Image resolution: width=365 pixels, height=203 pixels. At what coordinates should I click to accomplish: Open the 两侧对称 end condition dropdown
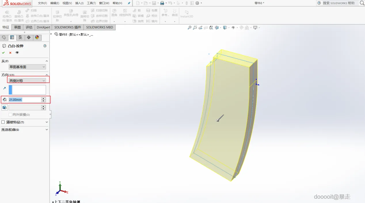point(27,81)
